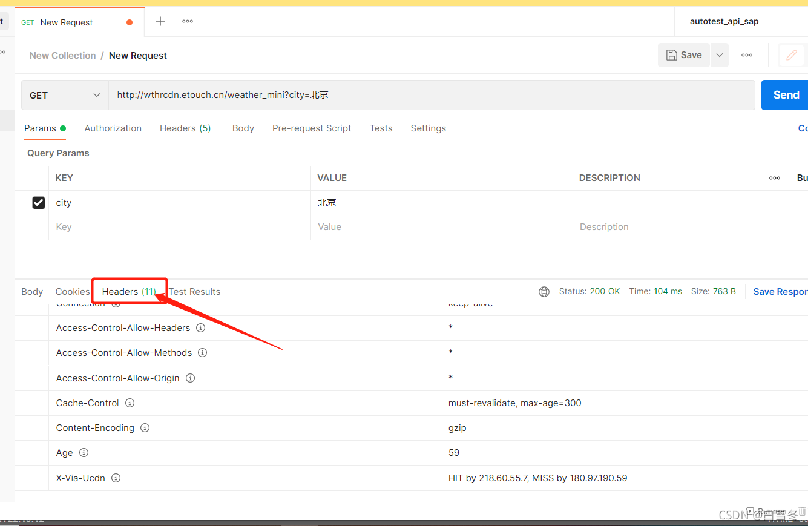Click the Query Params heading
808x526 pixels.
tap(58, 153)
